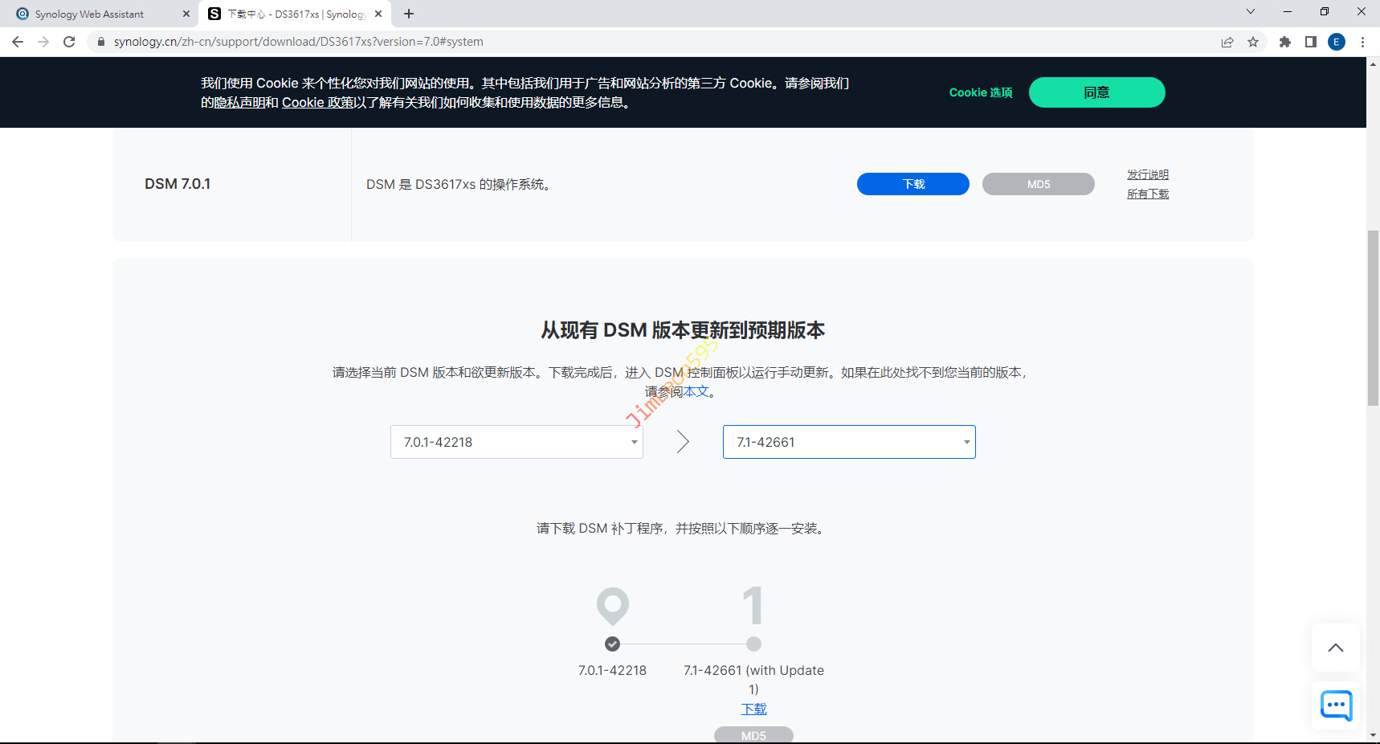
Task: Expand the target version 7.1-42661 dropdown
Action: tap(849, 442)
